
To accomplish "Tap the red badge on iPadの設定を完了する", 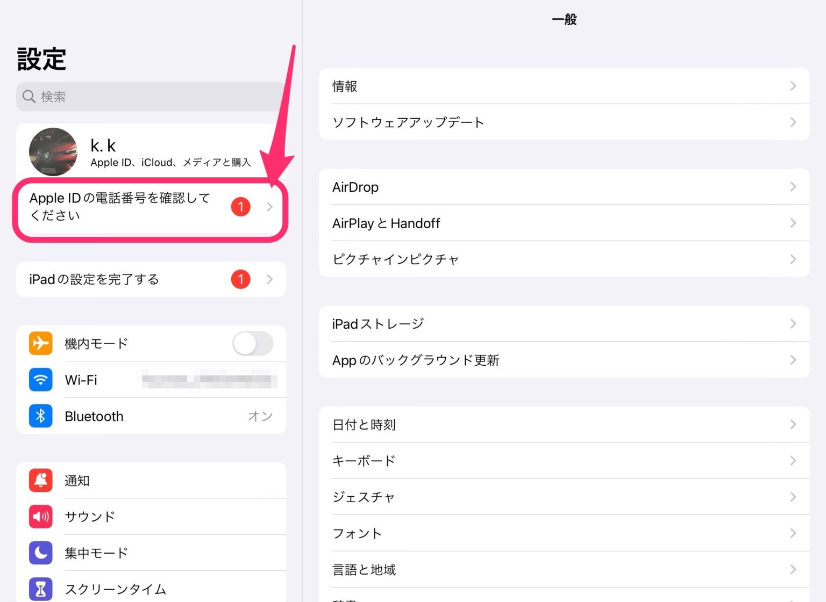I will pos(240,279).
